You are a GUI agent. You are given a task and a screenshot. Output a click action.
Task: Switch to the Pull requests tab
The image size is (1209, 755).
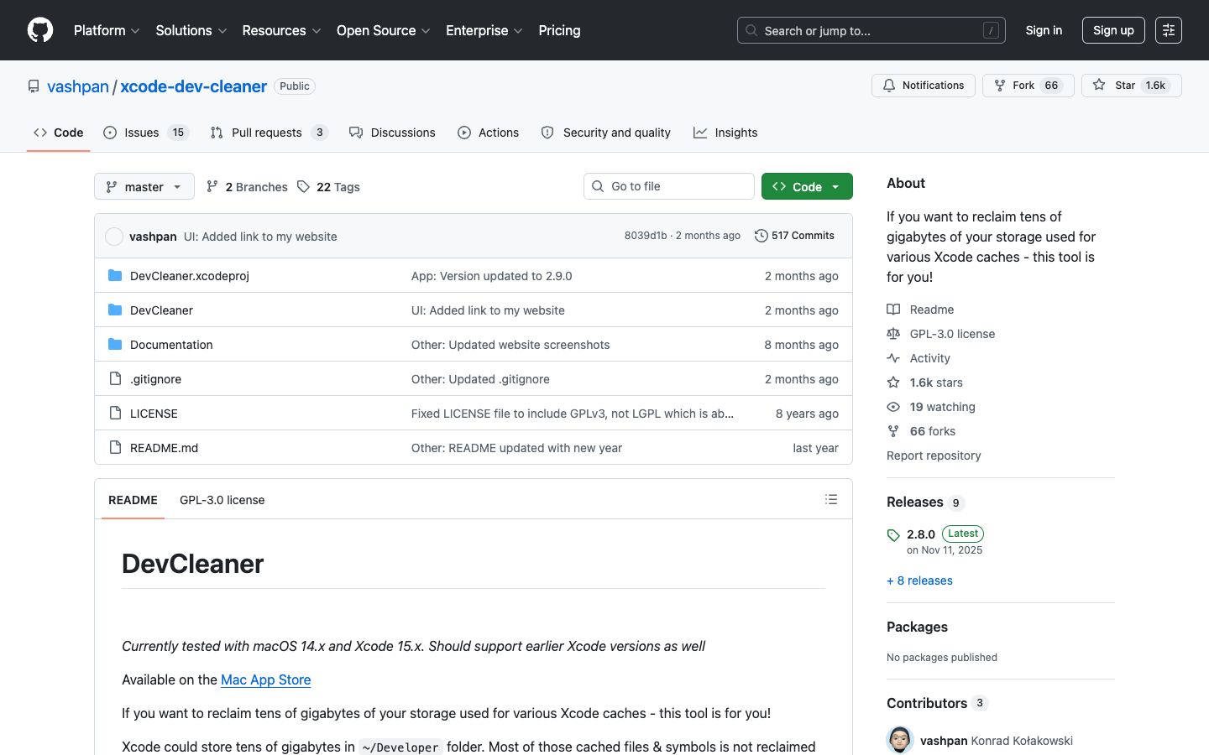pyautogui.click(x=269, y=133)
